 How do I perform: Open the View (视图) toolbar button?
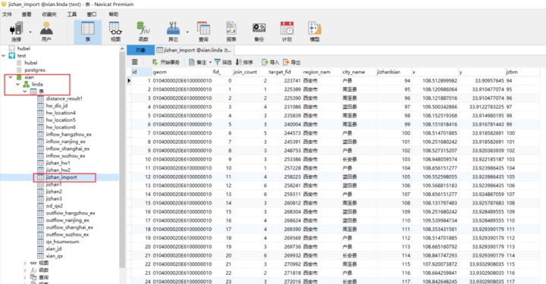[x=115, y=32]
